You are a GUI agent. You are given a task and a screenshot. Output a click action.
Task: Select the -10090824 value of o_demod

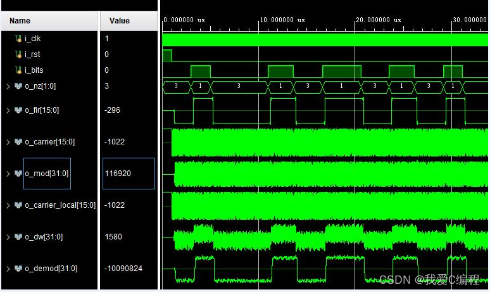click(x=123, y=269)
